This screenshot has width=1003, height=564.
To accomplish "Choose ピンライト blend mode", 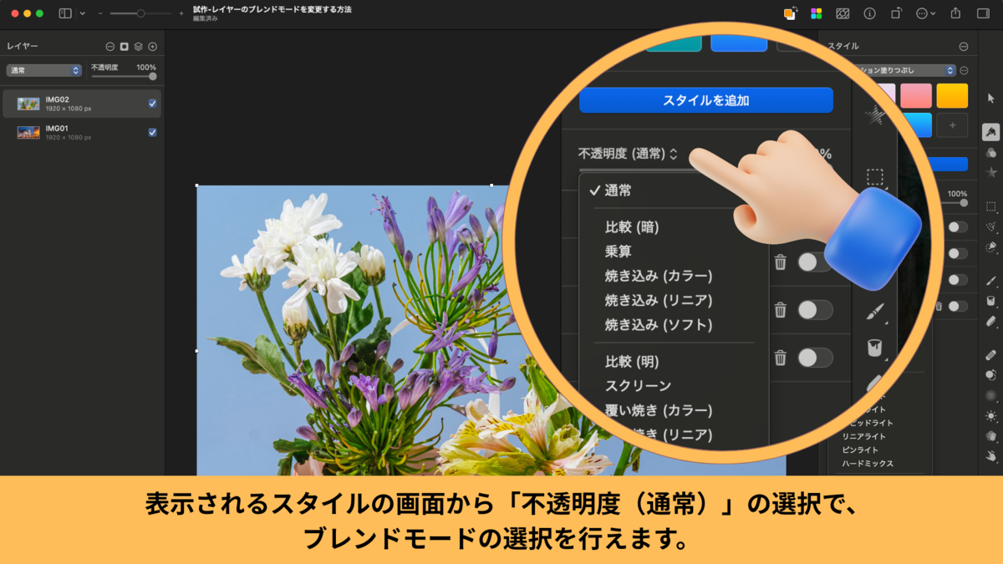I will (x=859, y=450).
